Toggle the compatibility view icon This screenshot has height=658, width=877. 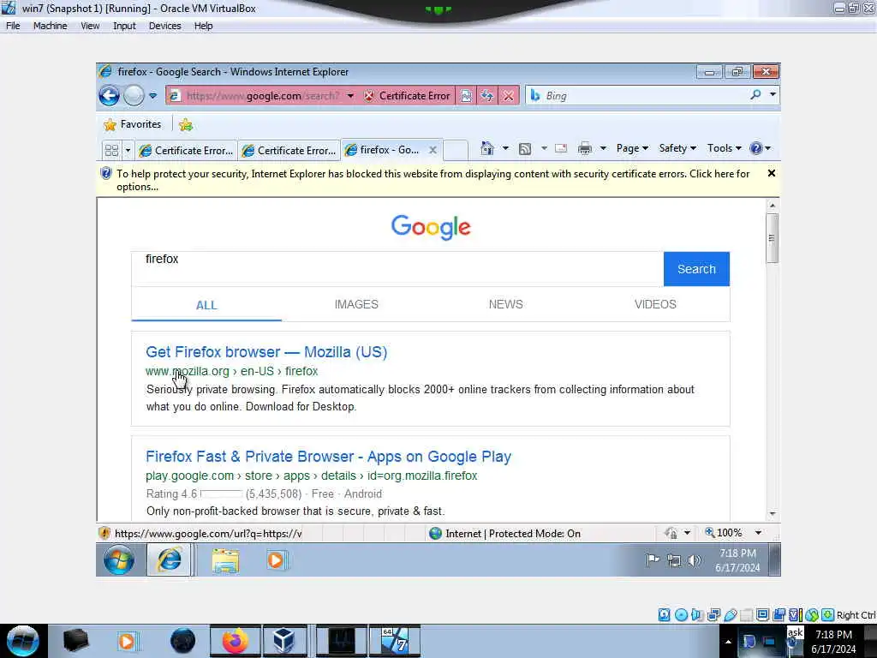(466, 96)
